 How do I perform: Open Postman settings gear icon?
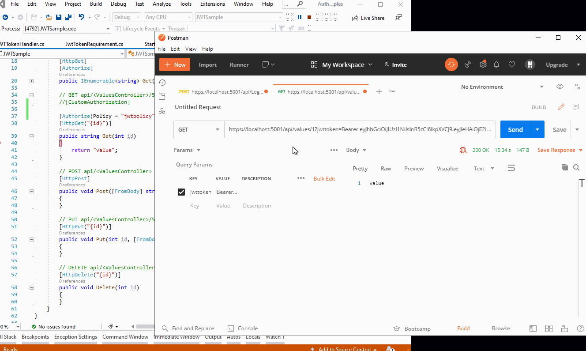pos(483,64)
